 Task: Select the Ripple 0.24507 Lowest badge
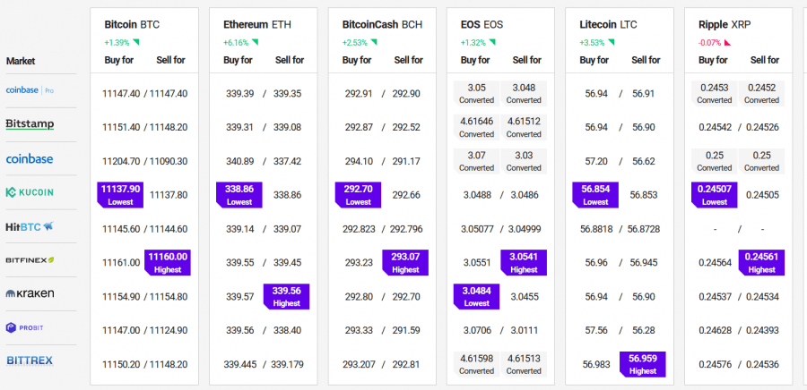pos(715,195)
